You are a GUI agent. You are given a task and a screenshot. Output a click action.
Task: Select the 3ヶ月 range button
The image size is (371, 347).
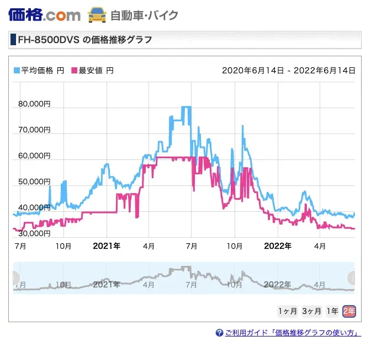coord(311,311)
